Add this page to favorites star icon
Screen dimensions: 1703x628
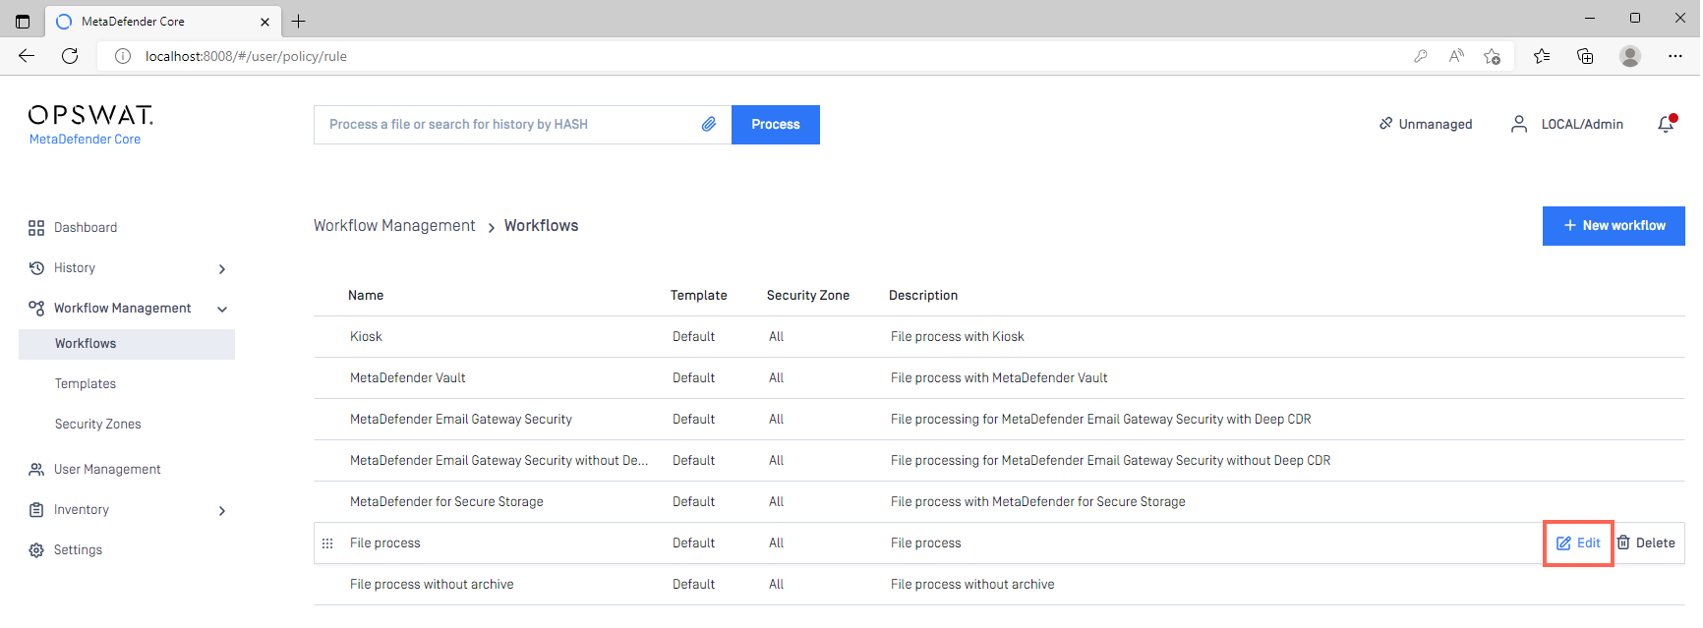coord(1493,56)
